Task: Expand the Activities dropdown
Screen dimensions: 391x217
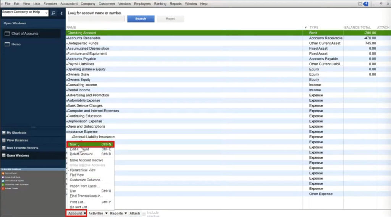Action: [98, 214]
